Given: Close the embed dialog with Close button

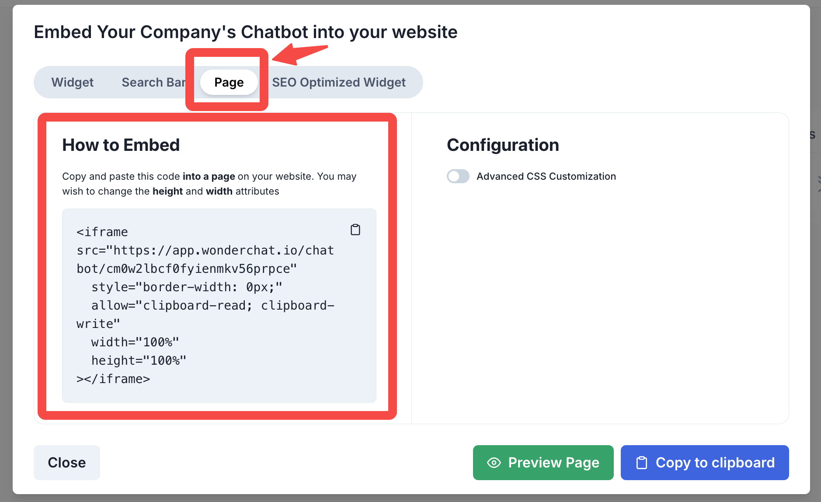Looking at the screenshot, I should [67, 463].
